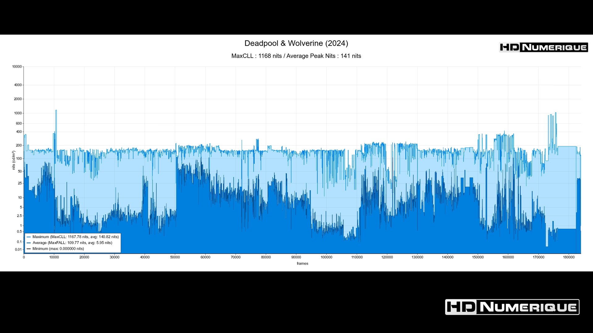Click the 120000 frames axis tick

(387, 257)
